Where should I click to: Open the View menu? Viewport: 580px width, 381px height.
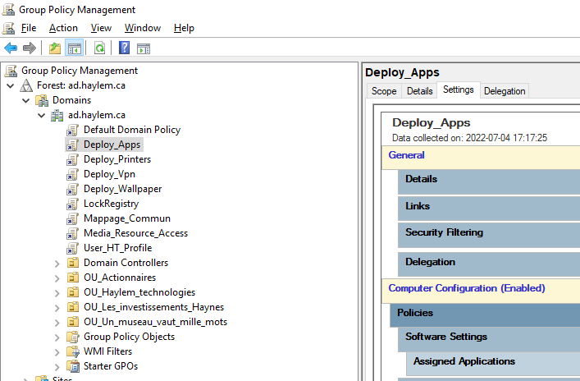point(101,28)
